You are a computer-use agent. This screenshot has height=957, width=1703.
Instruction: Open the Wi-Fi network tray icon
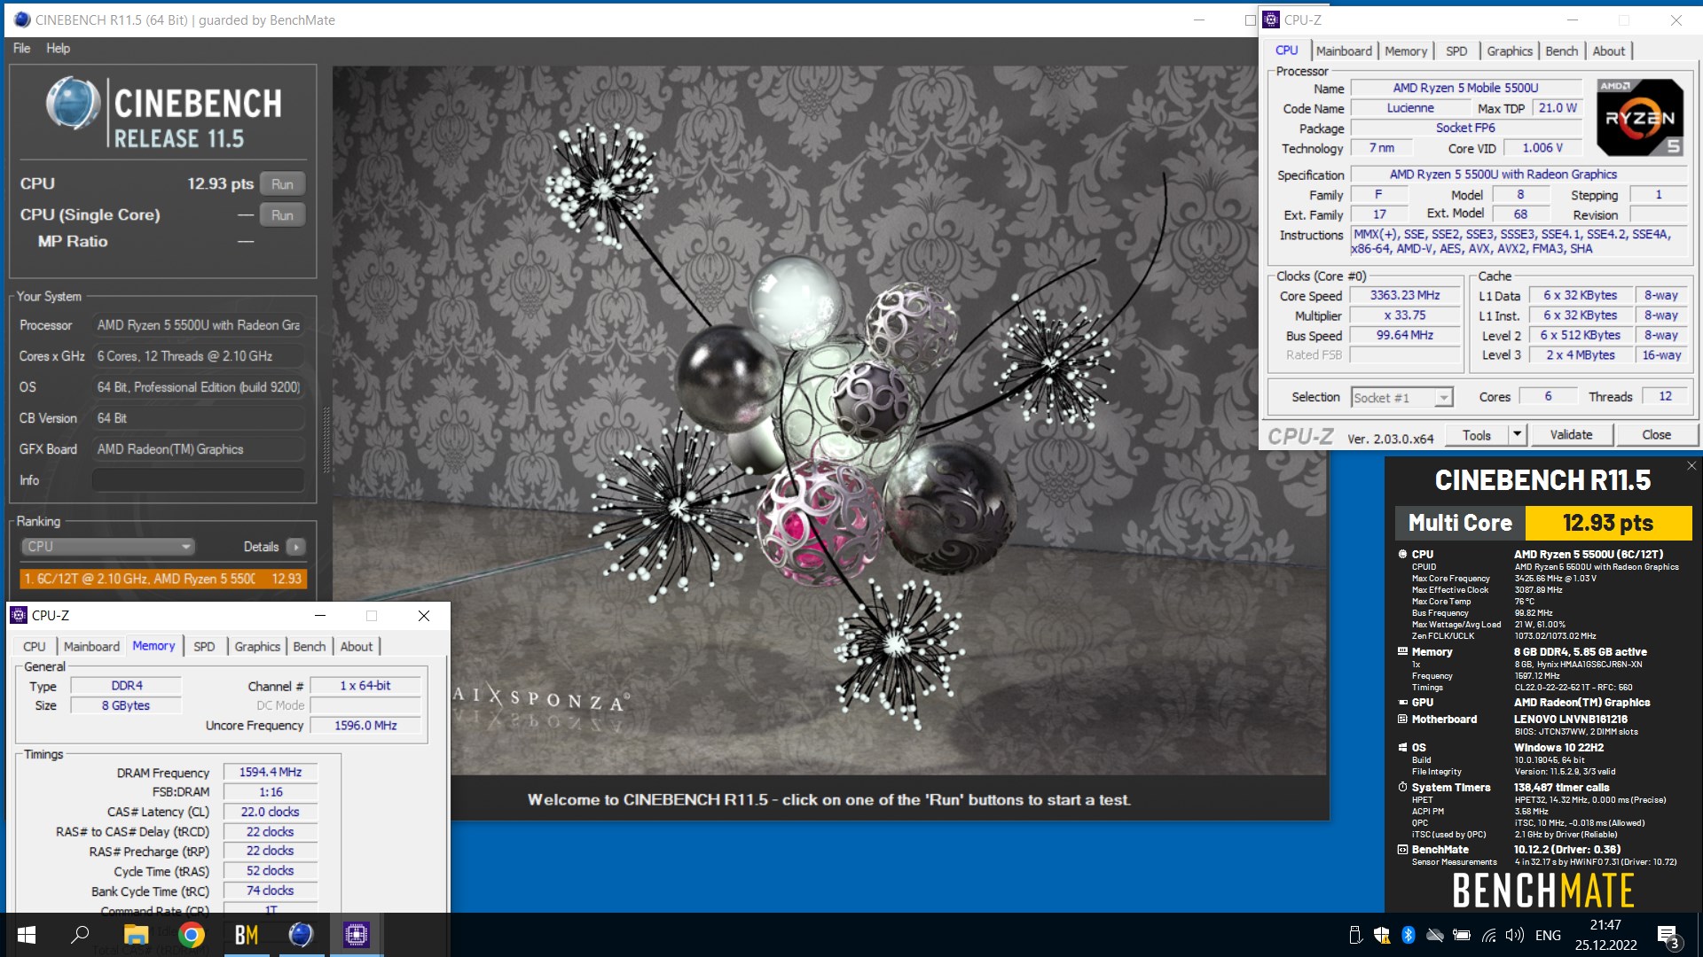coord(1489,935)
